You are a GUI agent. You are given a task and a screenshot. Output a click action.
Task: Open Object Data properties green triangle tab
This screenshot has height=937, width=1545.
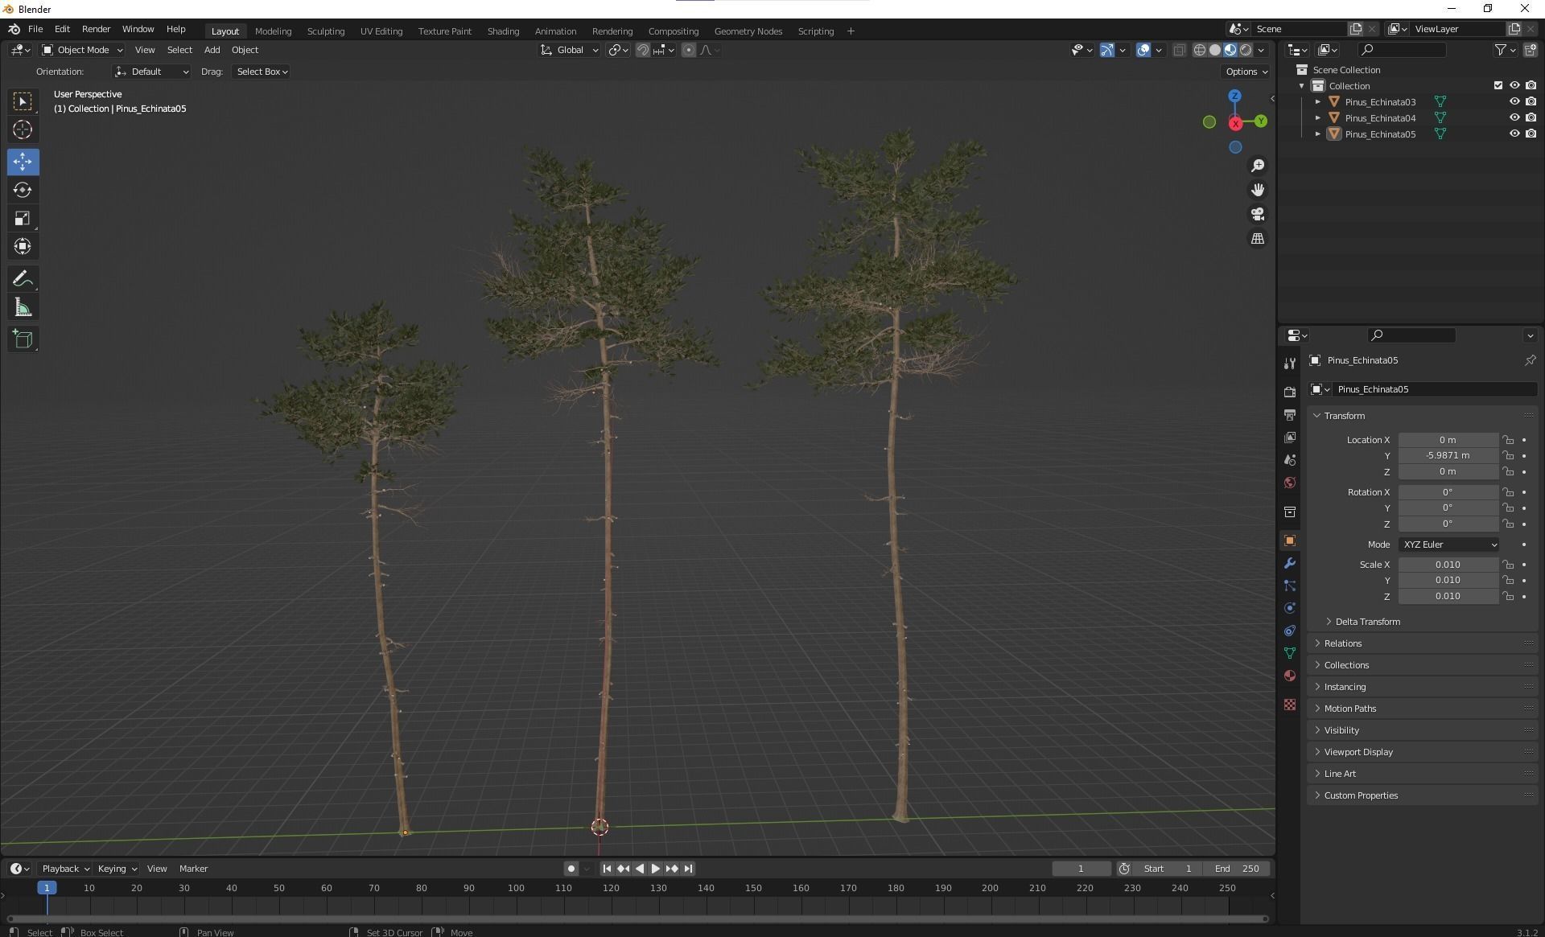click(x=1290, y=653)
